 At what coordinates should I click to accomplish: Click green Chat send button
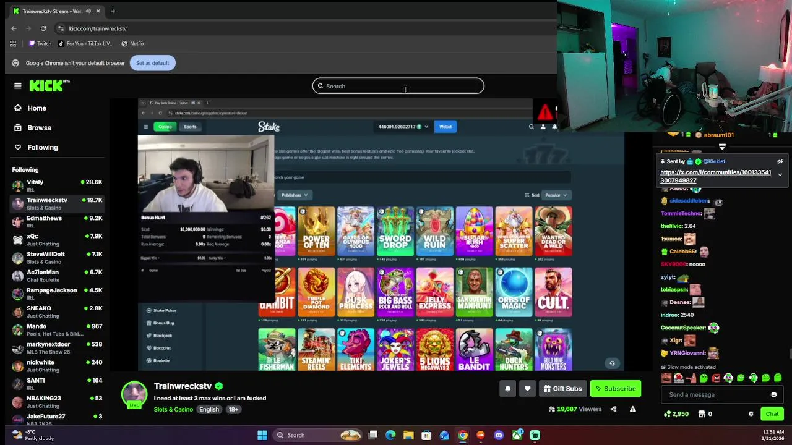click(772, 414)
